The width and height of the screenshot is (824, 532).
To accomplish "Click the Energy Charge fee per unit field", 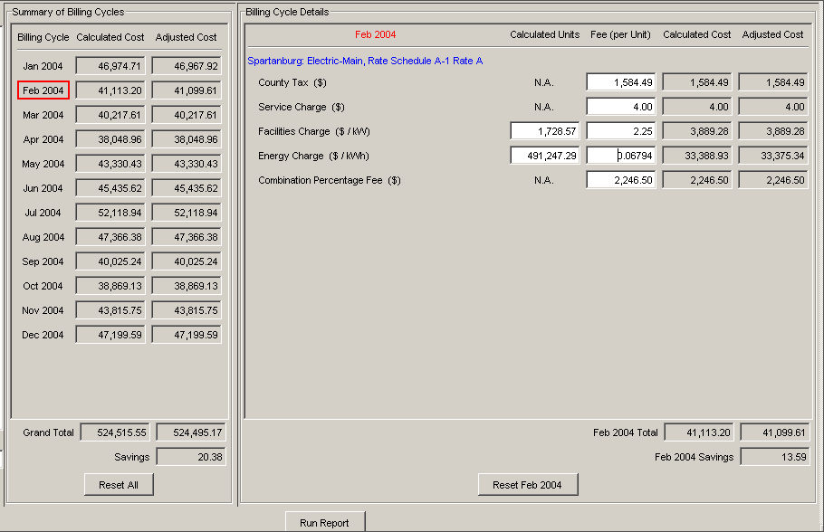I will pyautogui.click(x=620, y=156).
